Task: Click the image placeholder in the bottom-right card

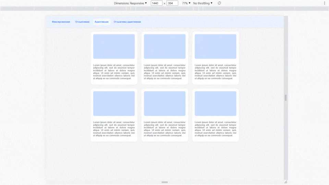Action: click(216, 103)
